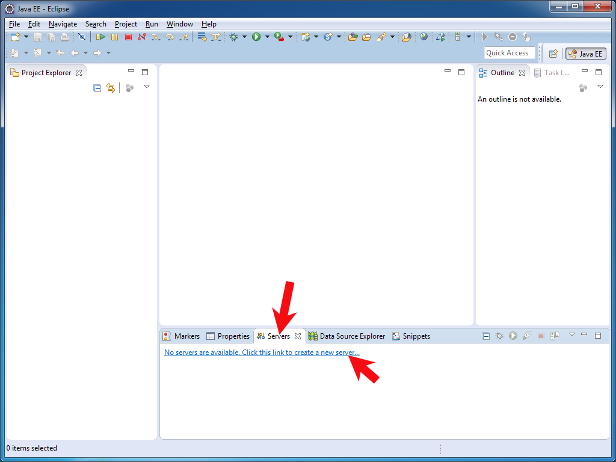Open dropdown next to New wizard icon
Screen dimensions: 616x462
coord(26,37)
